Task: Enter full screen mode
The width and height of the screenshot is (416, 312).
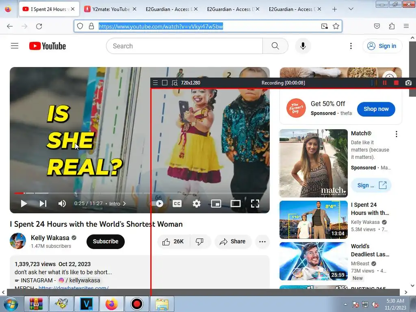Action: point(255,204)
